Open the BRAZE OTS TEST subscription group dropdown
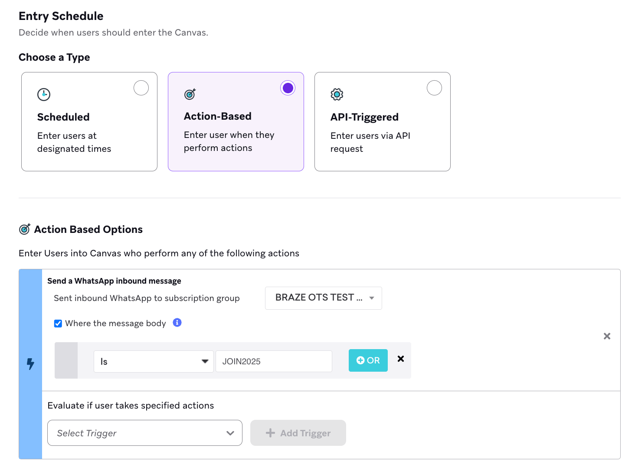 (x=324, y=298)
